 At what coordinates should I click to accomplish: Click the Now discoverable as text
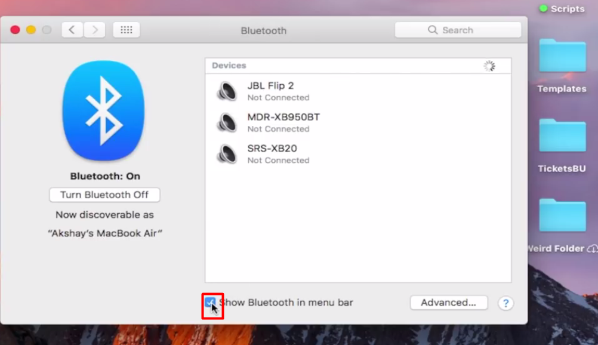click(104, 215)
